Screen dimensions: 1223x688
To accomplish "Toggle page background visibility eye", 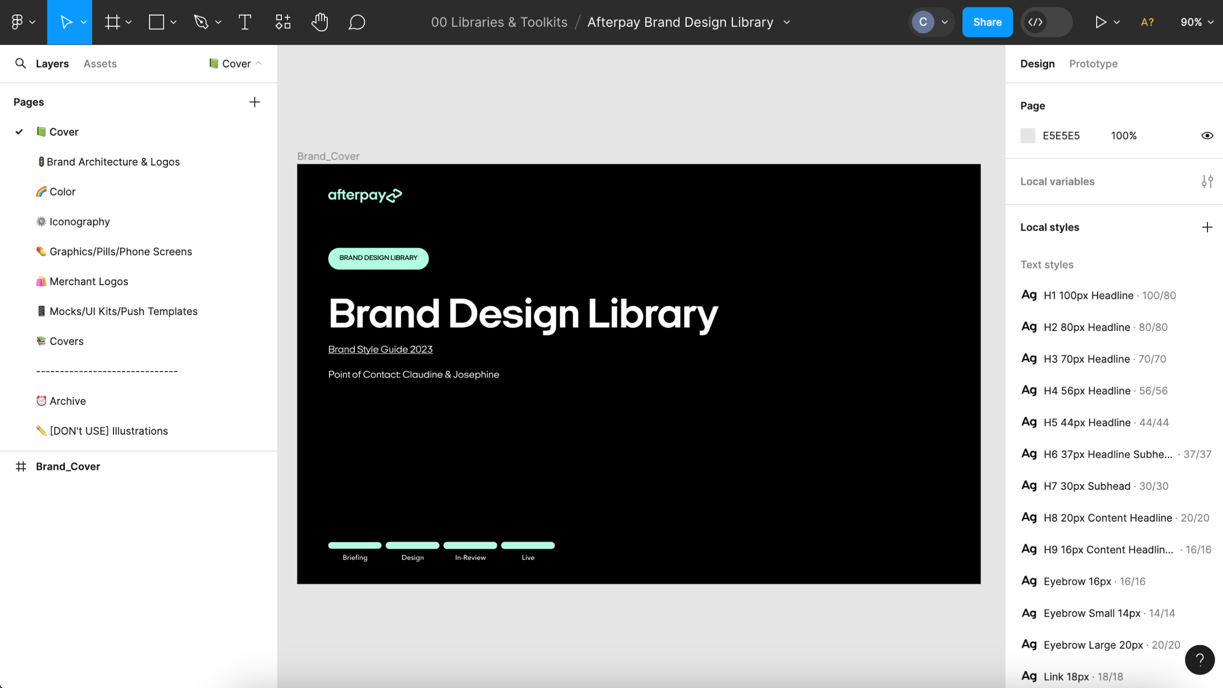I will coord(1207,135).
